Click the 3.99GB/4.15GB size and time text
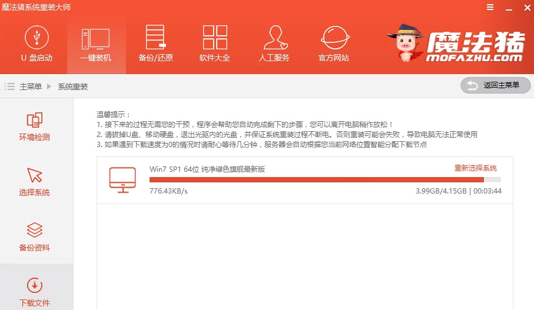The image size is (534, 310). (x=459, y=191)
